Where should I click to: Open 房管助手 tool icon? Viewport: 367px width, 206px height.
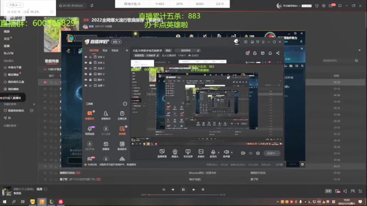point(106,115)
